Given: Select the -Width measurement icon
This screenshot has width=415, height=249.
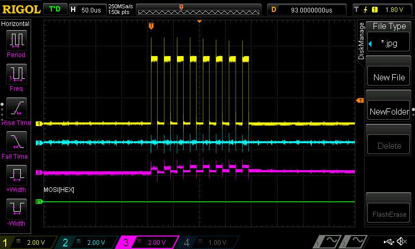Looking at the screenshot, I should click(17, 209).
